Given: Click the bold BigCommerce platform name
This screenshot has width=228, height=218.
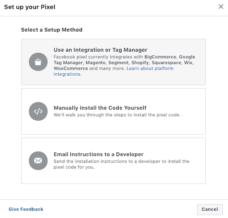Looking at the screenshot, I should 160,57.
